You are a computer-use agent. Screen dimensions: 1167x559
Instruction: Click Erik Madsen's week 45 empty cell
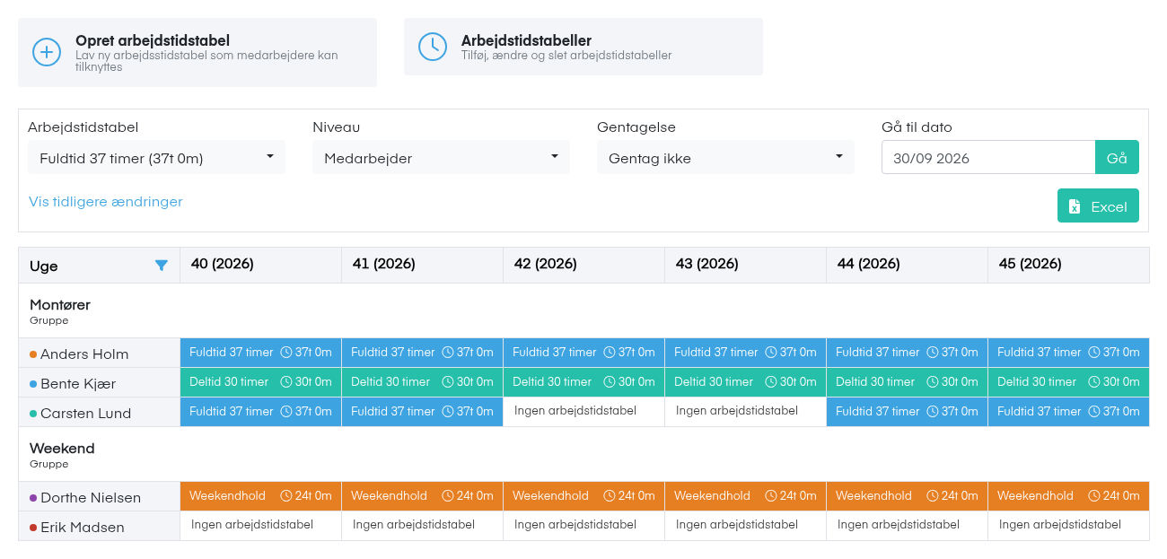pos(1068,526)
